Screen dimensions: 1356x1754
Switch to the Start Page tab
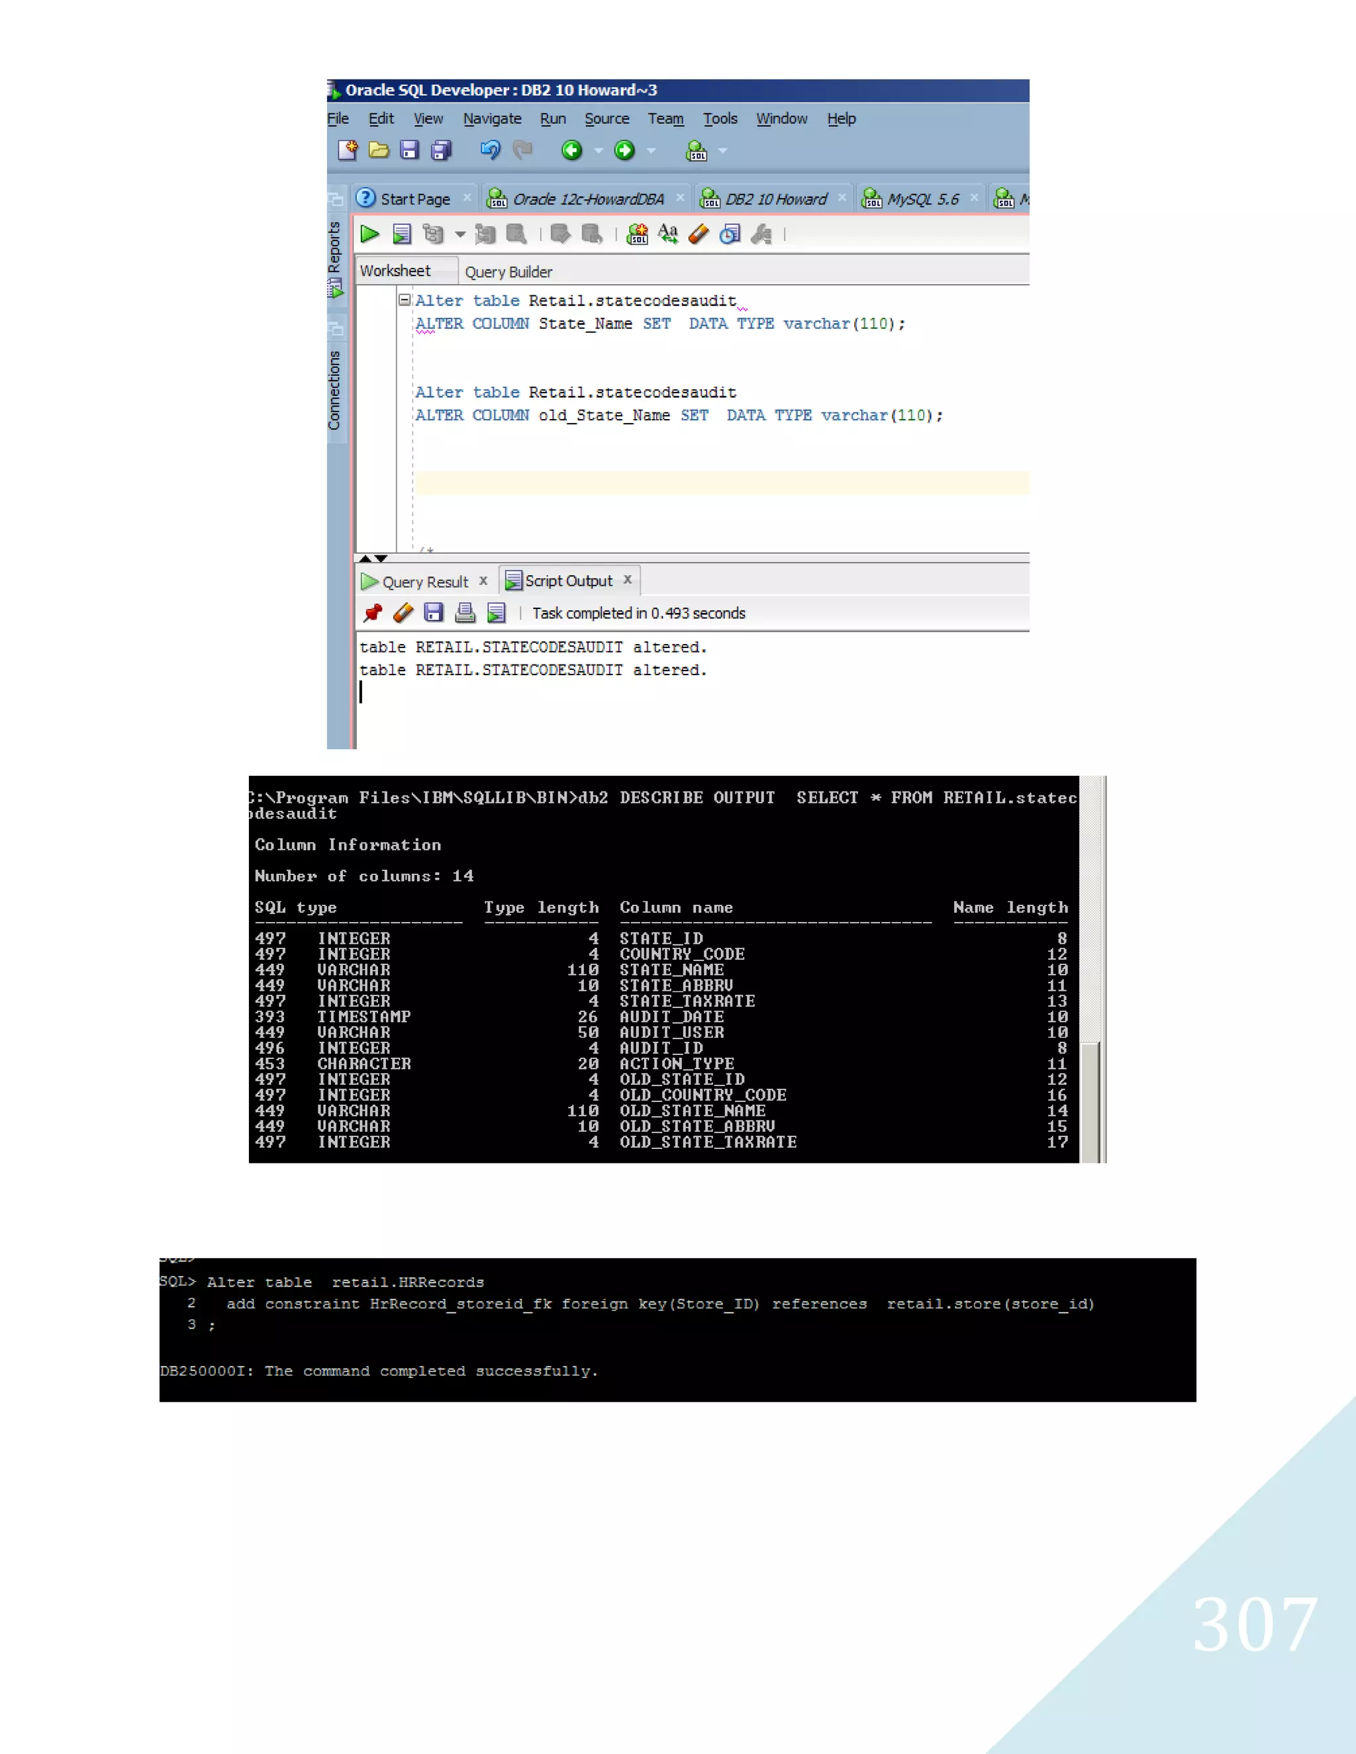pyautogui.click(x=414, y=199)
